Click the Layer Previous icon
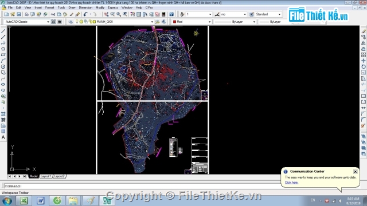The image size is (367, 206). coord(163,22)
